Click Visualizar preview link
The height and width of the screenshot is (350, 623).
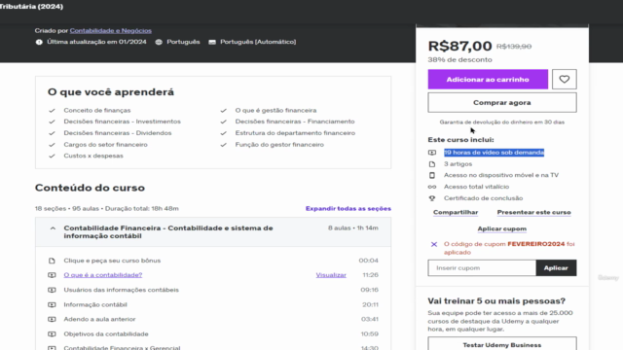tap(331, 275)
